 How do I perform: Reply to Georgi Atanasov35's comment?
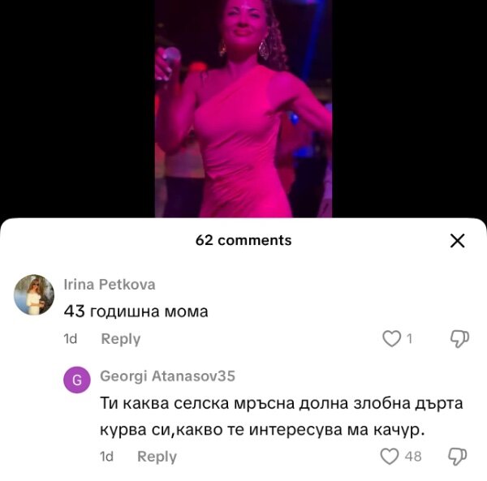157,457
